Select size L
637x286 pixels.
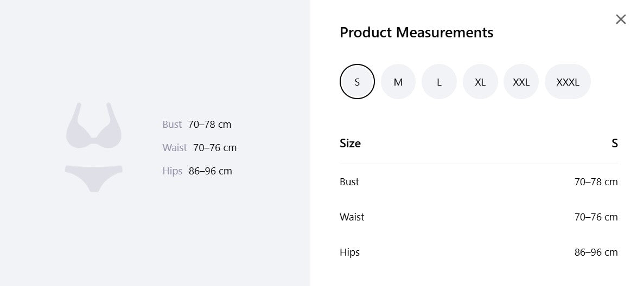tap(439, 82)
